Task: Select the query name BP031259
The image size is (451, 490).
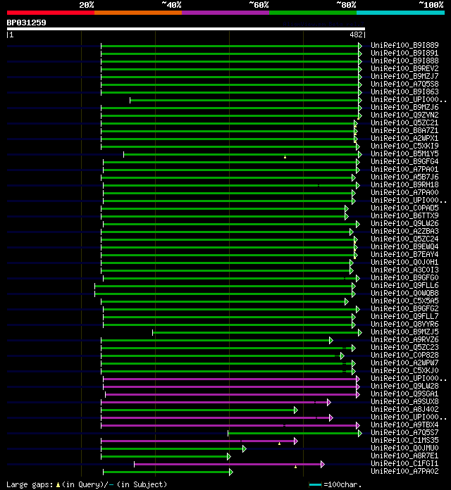Action: coord(26,23)
